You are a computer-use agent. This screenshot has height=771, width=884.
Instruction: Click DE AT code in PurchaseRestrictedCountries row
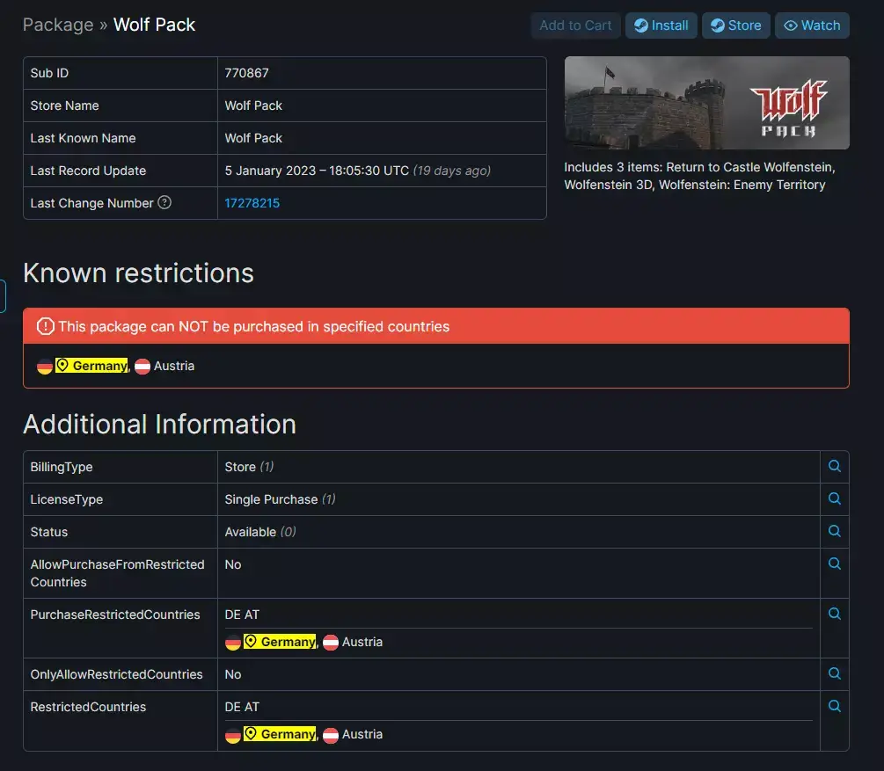[242, 615]
